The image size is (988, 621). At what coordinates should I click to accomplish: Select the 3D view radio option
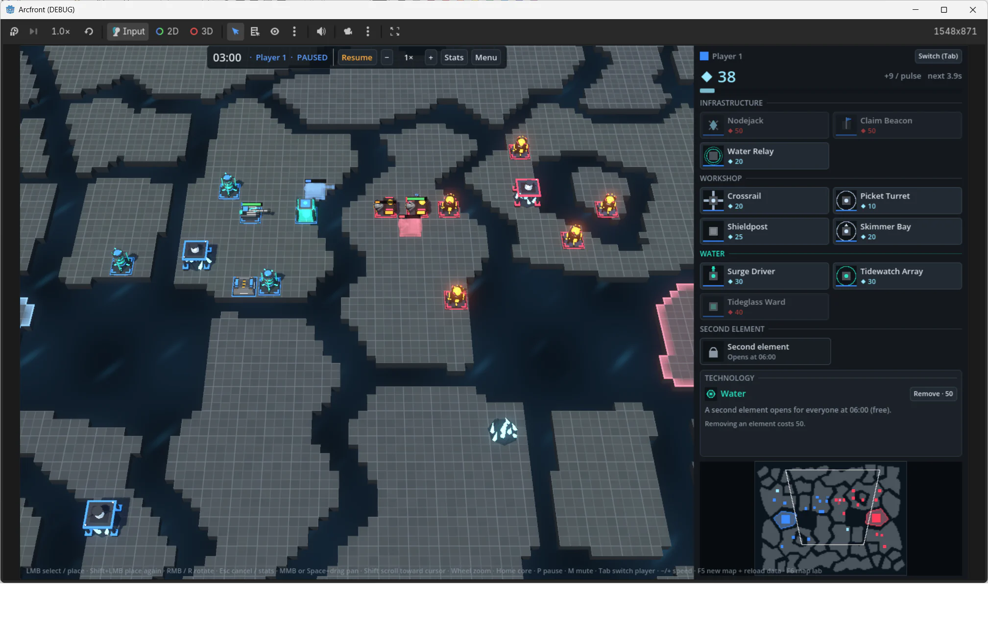[x=201, y=31]
